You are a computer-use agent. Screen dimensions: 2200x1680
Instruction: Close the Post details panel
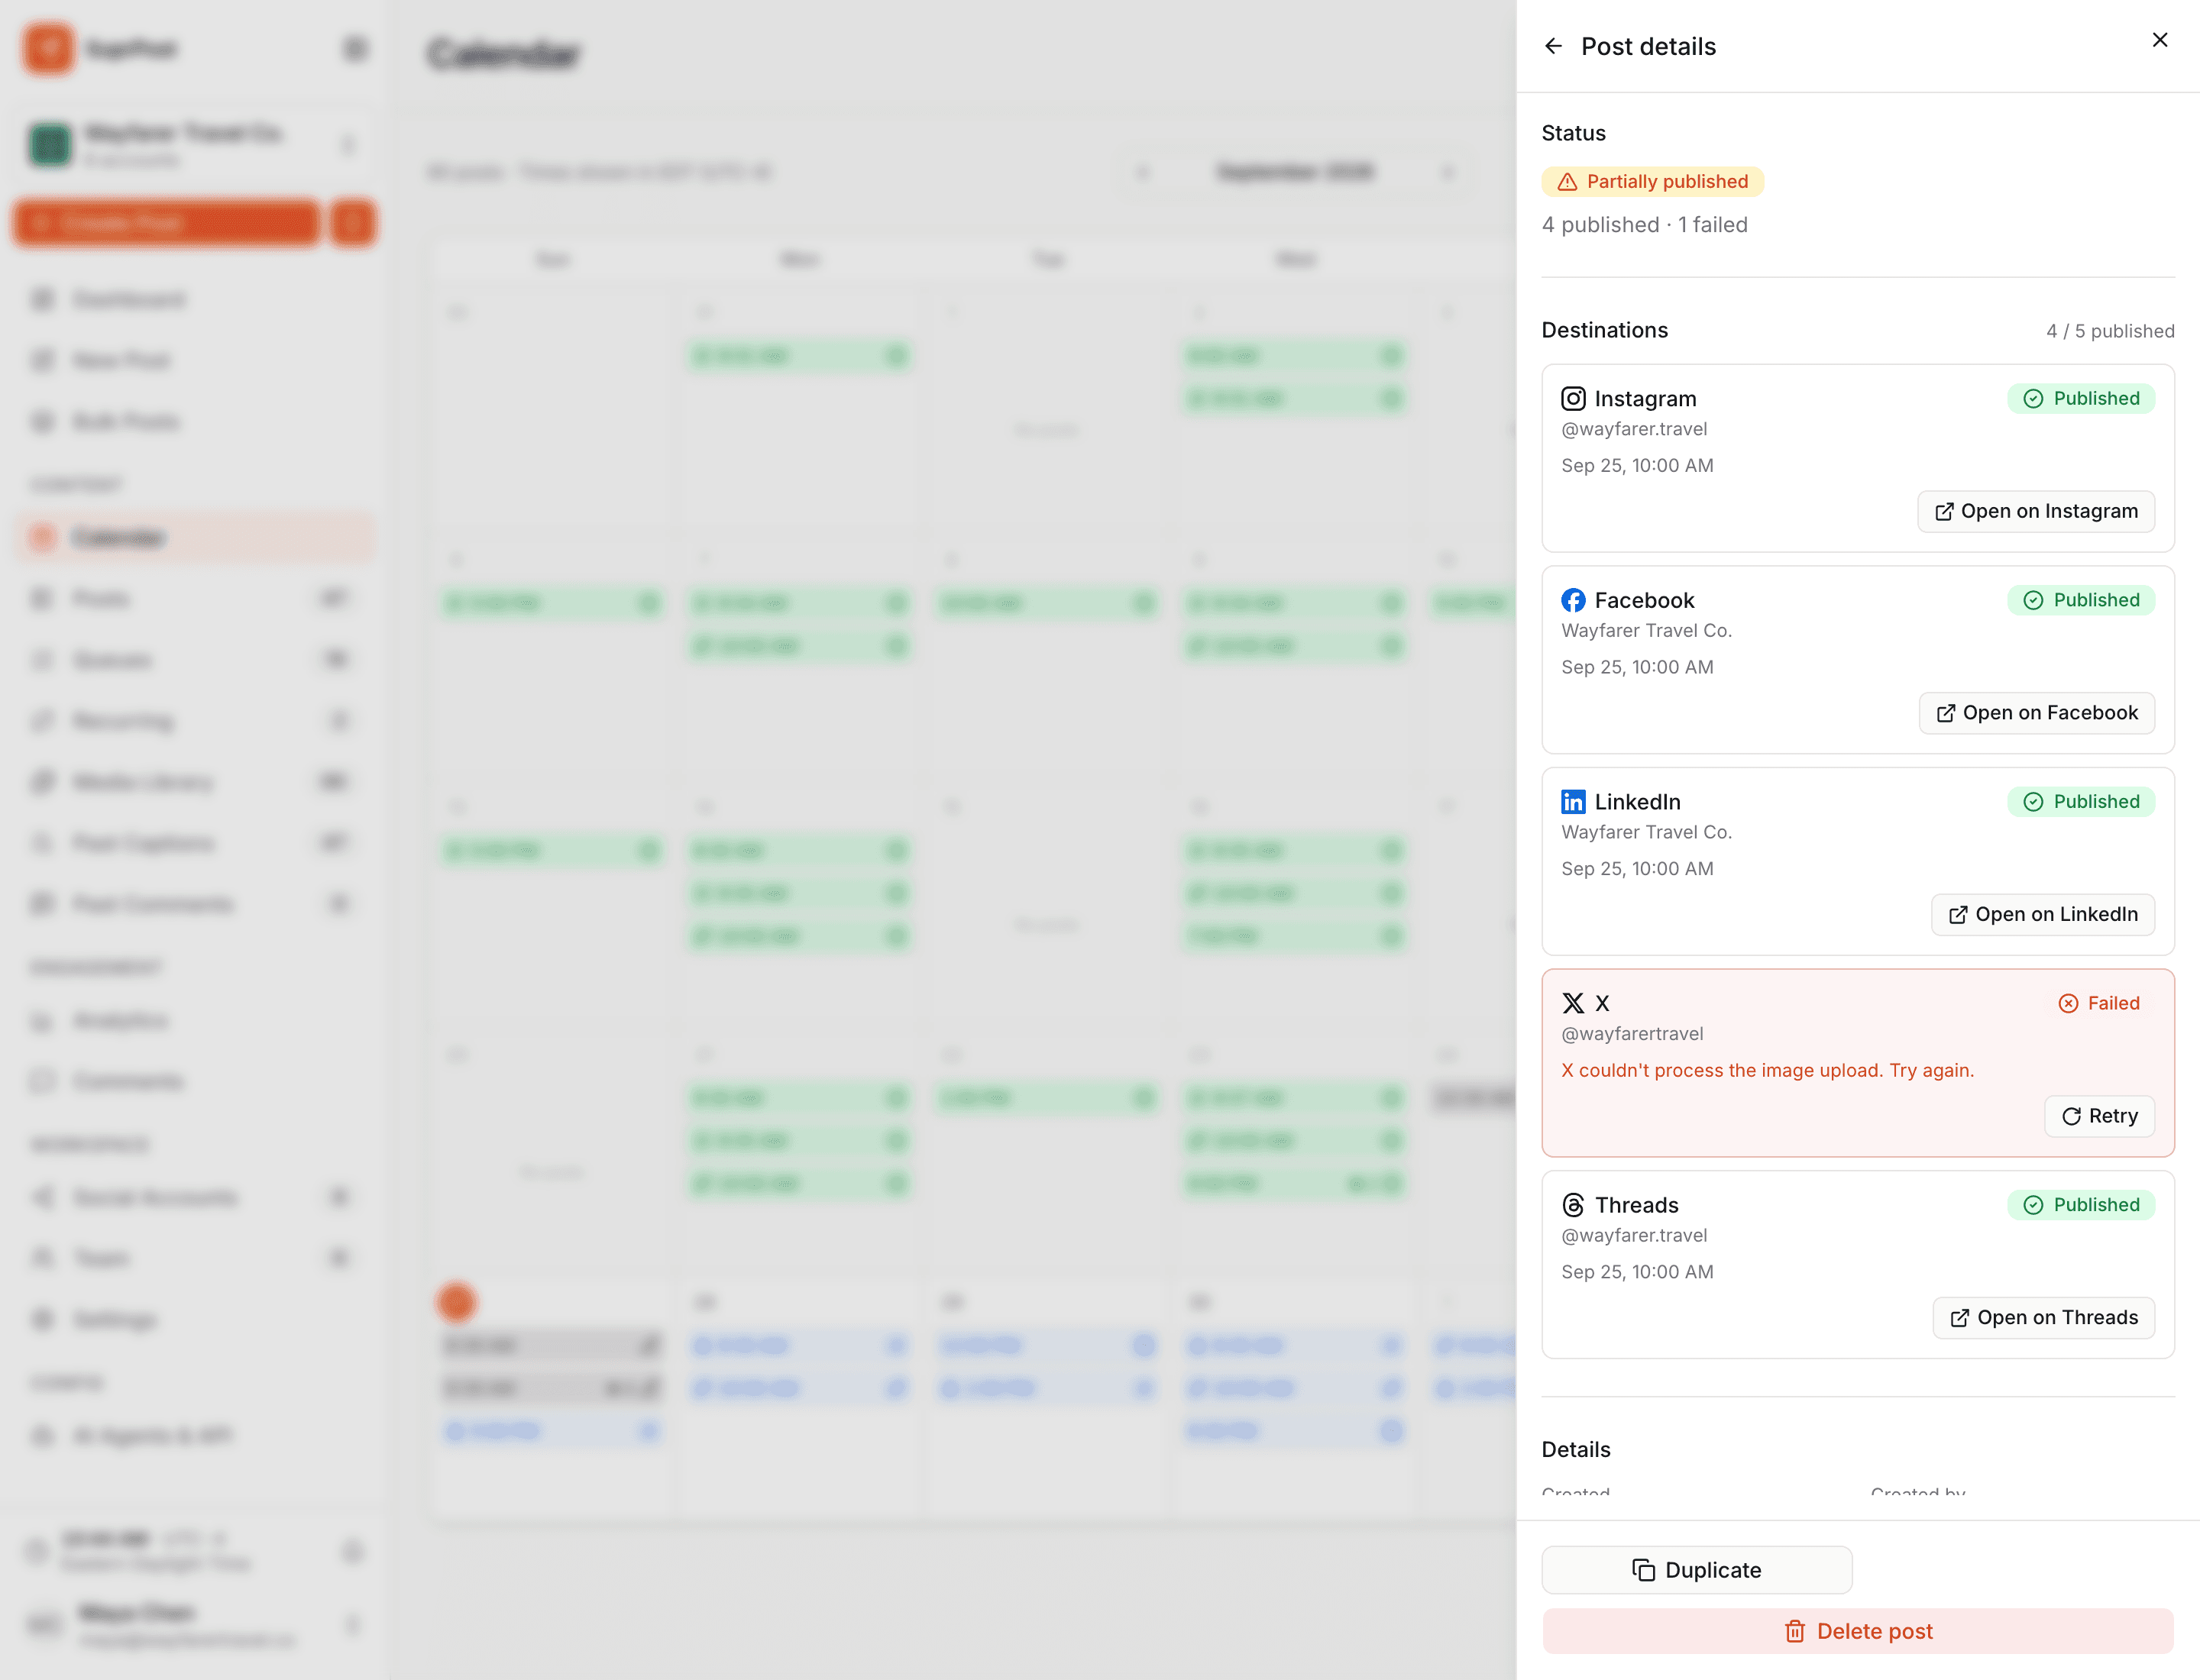tap(2160, 40)
